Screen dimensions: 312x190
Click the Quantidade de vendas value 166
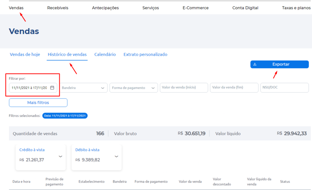click(100, 134)
